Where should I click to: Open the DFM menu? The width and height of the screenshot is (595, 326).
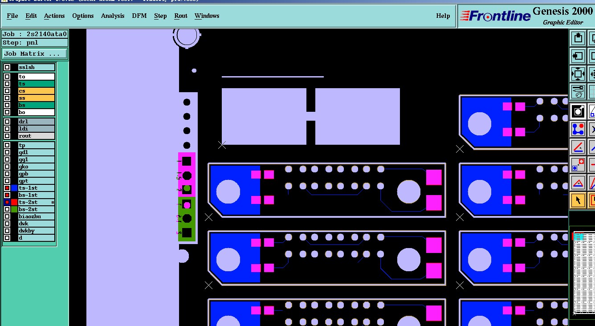pos(139,16)
